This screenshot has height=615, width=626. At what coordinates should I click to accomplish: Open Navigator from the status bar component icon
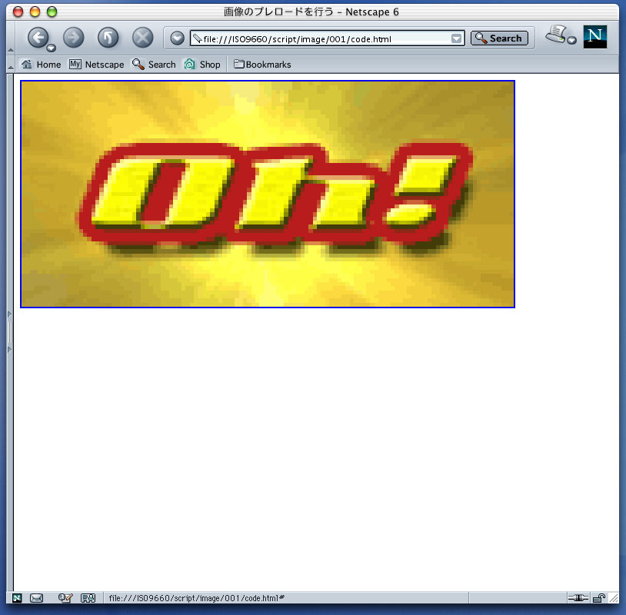pyautogui.click(x=17, y=598)
